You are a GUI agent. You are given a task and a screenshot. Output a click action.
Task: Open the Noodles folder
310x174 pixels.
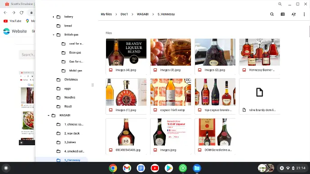[x=70, y=98]
